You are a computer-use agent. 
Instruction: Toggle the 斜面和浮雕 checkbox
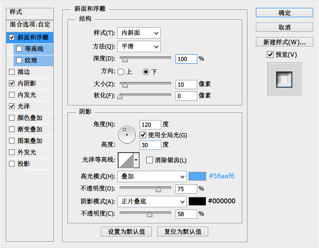(x=12, y=38)
